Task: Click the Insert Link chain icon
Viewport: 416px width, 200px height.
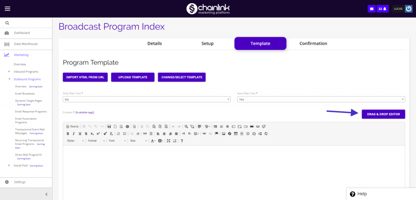Action: 204,133
